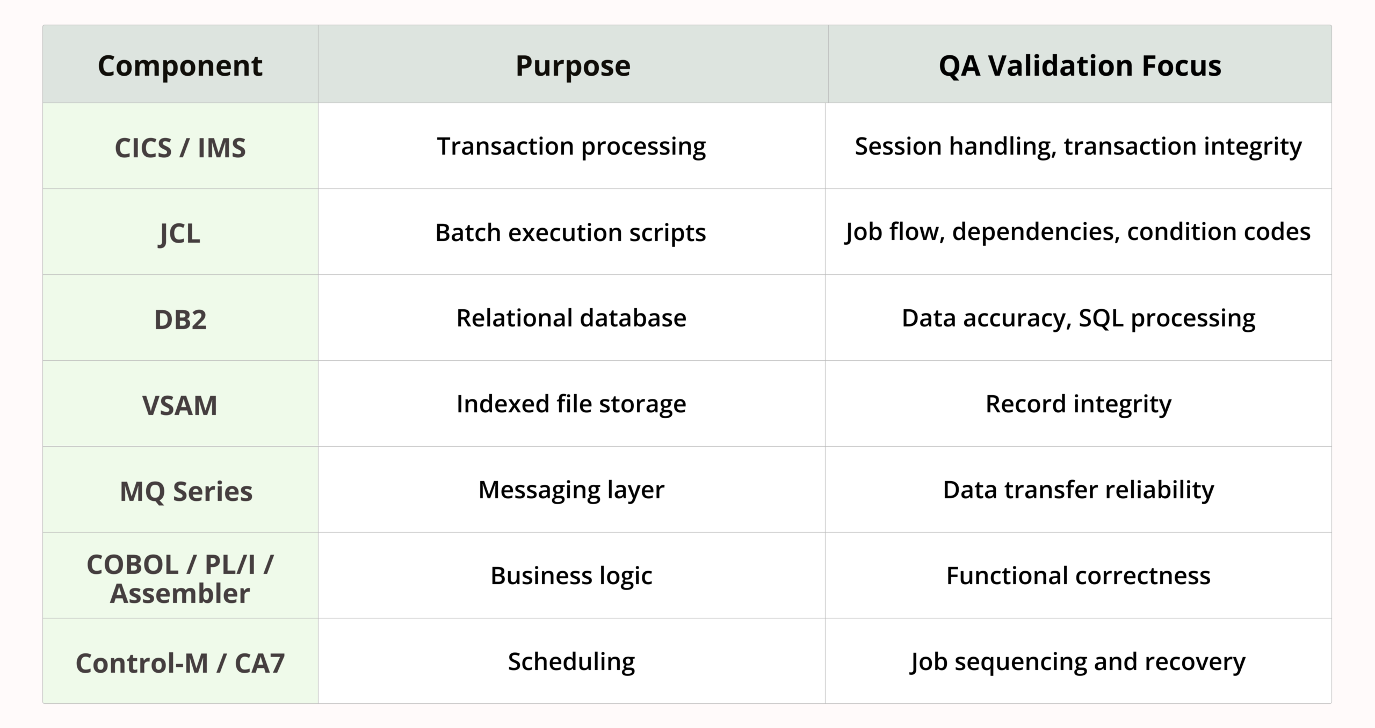
Task: Select the Control-M / CA7 cell
Action: point(180,661)
